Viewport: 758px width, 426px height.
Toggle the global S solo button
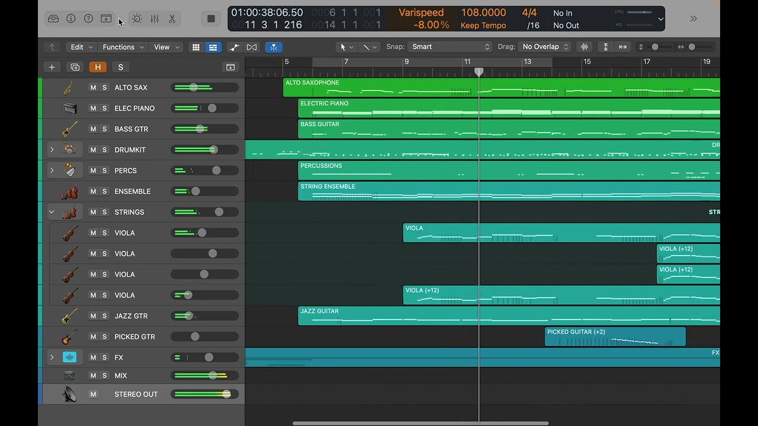tap(120, 67)
